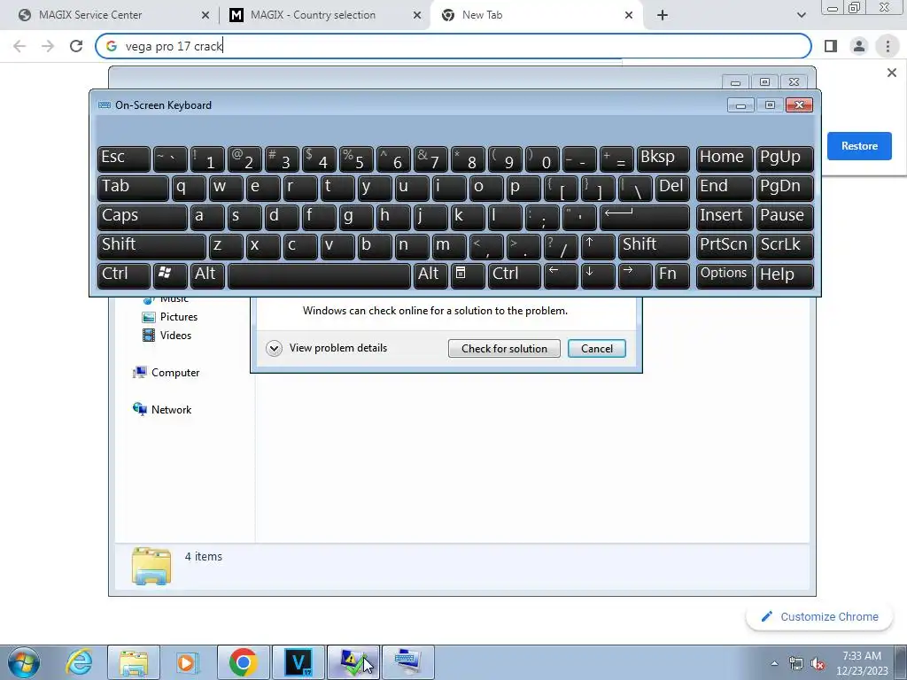Click Check for solution button
This screenshot has height=680, width=907.
pos(504,348)
